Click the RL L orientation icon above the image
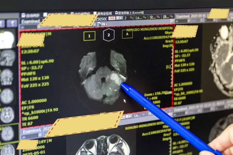 103,24
